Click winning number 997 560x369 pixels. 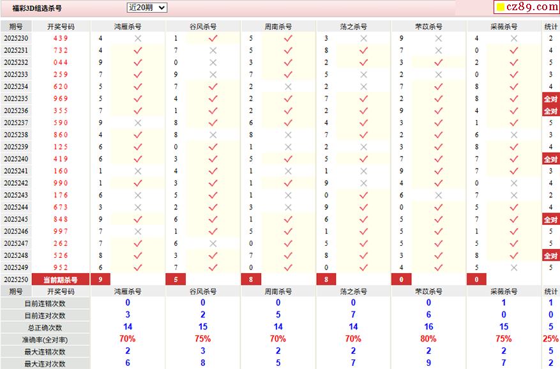click(x=61, y=231)
